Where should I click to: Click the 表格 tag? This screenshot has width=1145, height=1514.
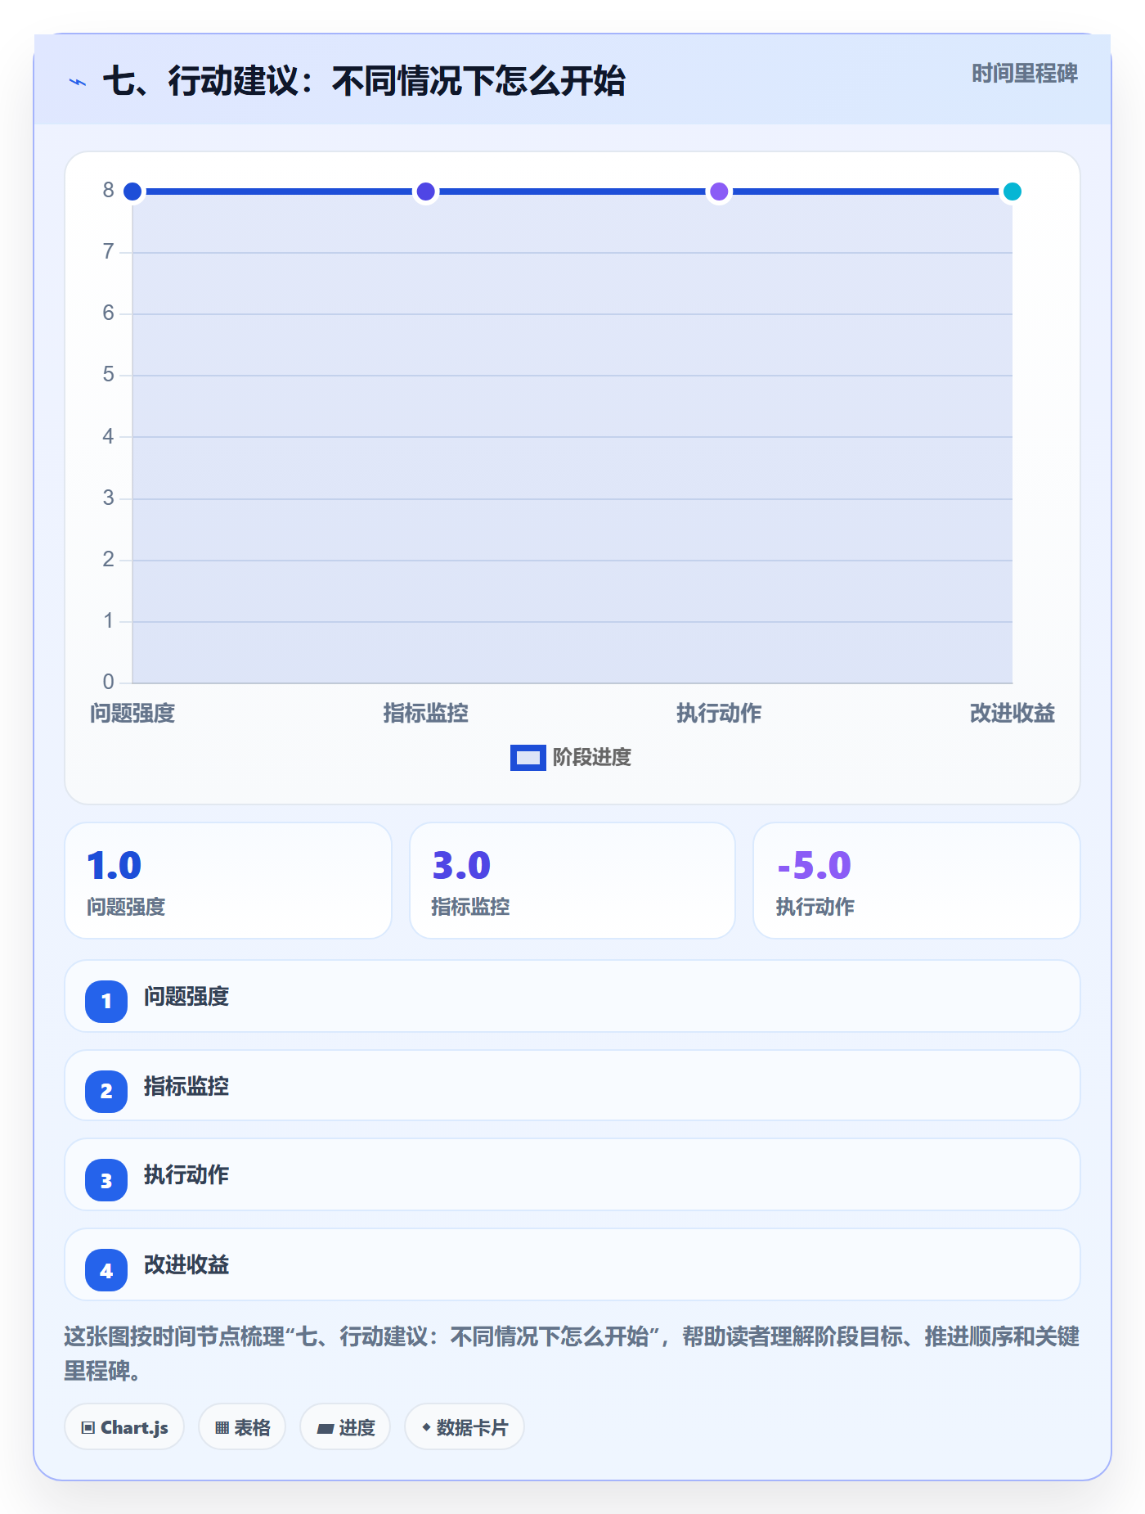click(242, 1427)
